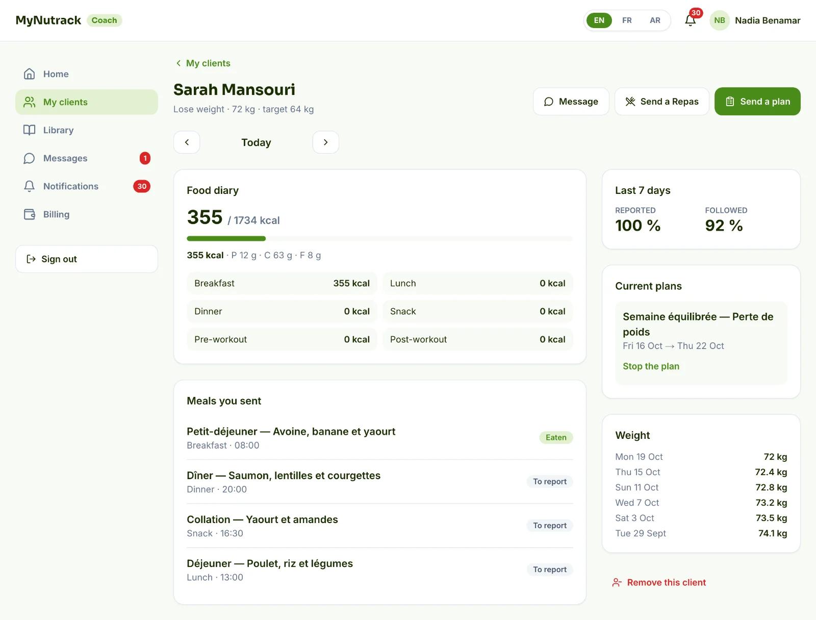Image resolution: width=816 pixels, height=620 pixels.
Task: Switch language to AR
Action: pyautogui.click(x=655, y=20)
